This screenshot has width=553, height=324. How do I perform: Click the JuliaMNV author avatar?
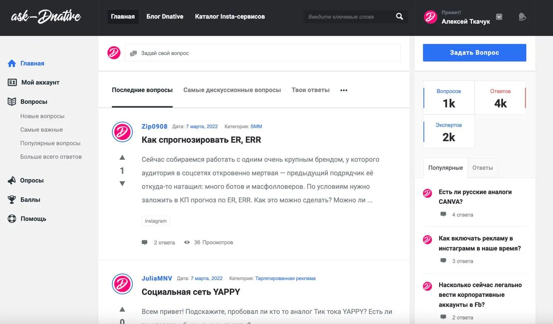click(122, 284)
